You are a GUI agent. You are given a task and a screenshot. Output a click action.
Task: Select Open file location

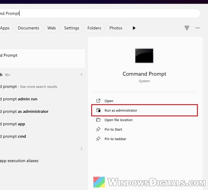click(144, 120)
